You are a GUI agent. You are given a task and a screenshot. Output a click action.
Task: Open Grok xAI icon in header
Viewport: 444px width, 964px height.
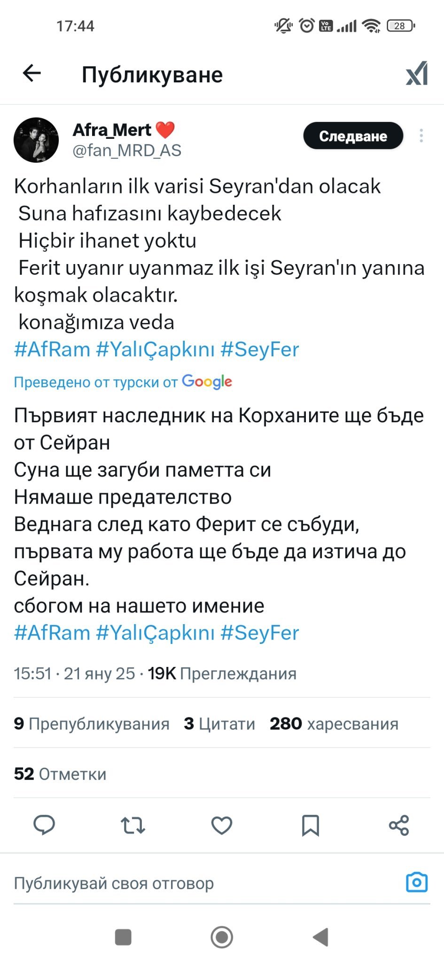tap(417, 73)
